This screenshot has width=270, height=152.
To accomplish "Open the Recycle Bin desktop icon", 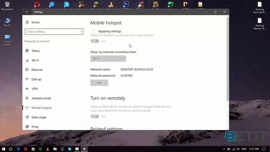I will click(7, 6).
